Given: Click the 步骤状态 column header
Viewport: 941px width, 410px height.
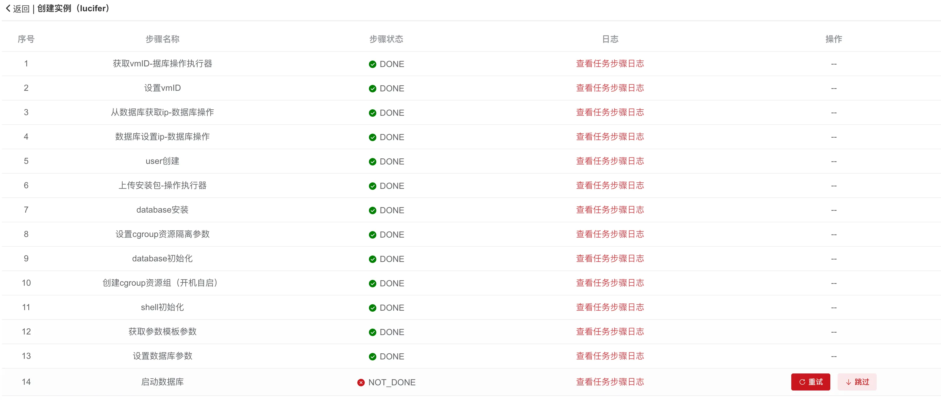Looking at the screenshot, I should pyautogui.click(x=386, y=39).
